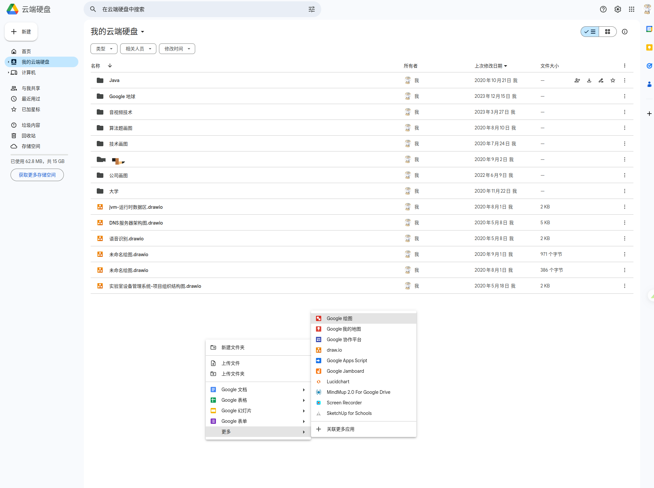Reverse the name sort direction arrow
The image size is (654, 488).
(x=110, y=66)
